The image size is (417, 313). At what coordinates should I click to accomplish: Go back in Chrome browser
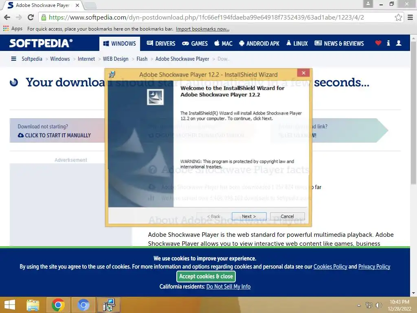[x=7, y=17]
